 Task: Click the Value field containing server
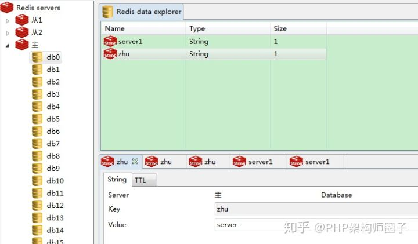click(x=316, y=225)
